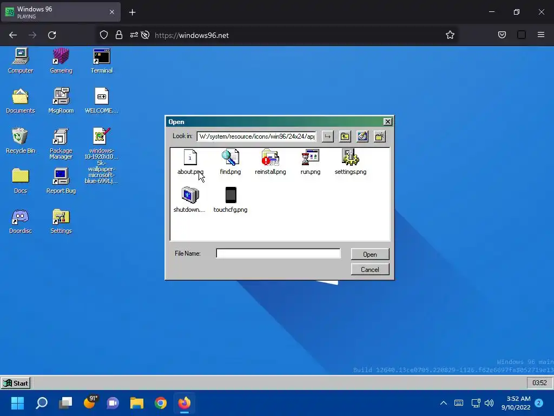
Task: Click the Cancel button in dialog
Action: click(x=370, y=270)
